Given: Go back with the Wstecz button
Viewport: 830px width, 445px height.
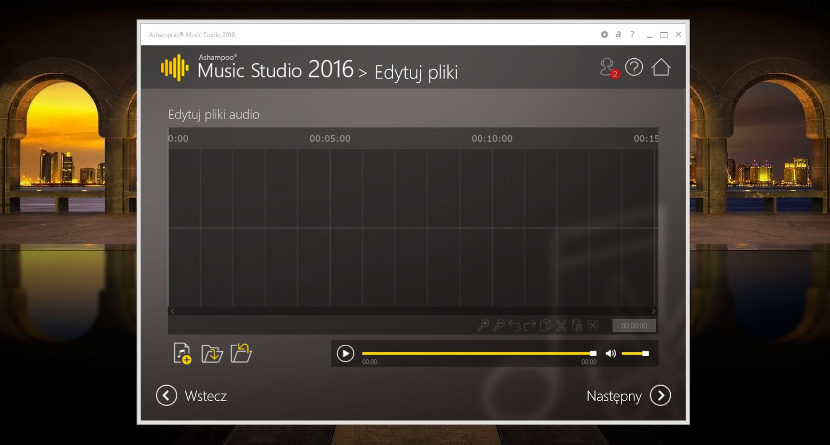Looking at the screenshot, I should point(192,396).
